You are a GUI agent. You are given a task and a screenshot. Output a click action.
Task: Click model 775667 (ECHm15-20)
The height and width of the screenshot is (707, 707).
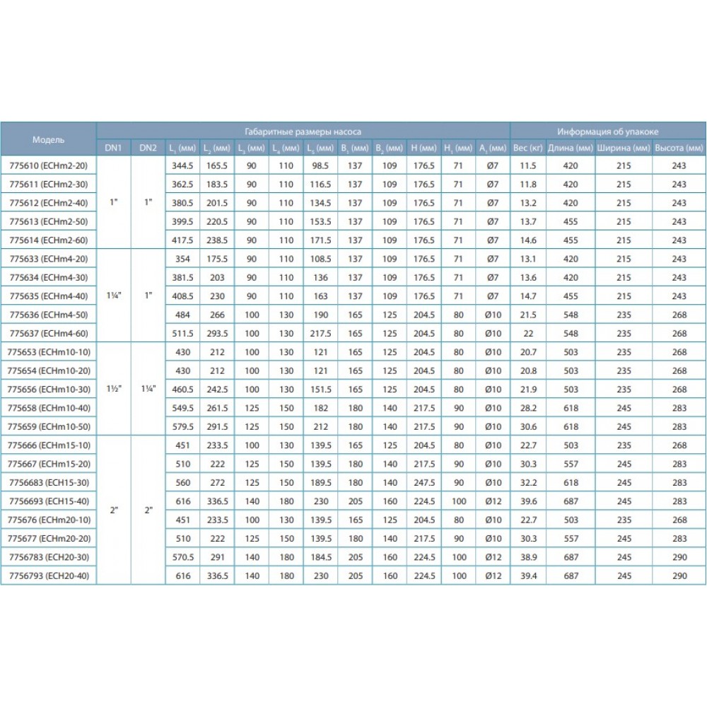tap(49, 464)
